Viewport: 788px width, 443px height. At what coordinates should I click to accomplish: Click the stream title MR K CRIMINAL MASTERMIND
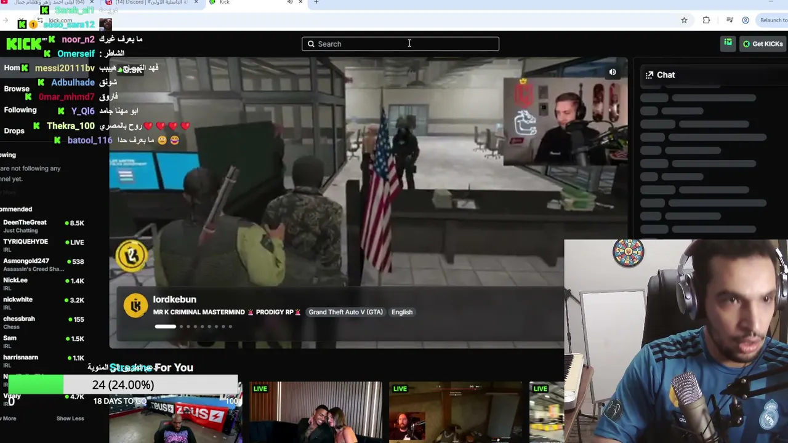click(x=227, y=312)
